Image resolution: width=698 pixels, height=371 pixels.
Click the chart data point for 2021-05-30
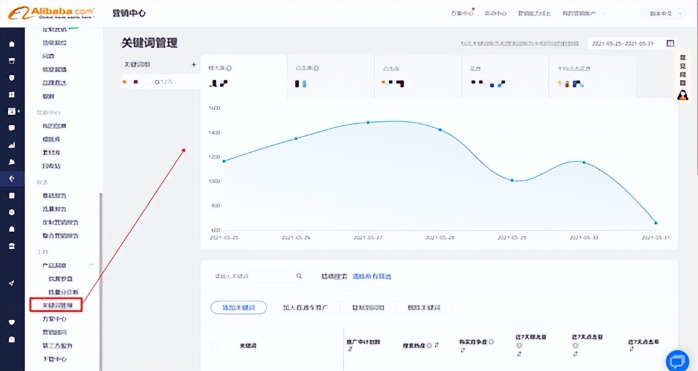pos(584,162)
